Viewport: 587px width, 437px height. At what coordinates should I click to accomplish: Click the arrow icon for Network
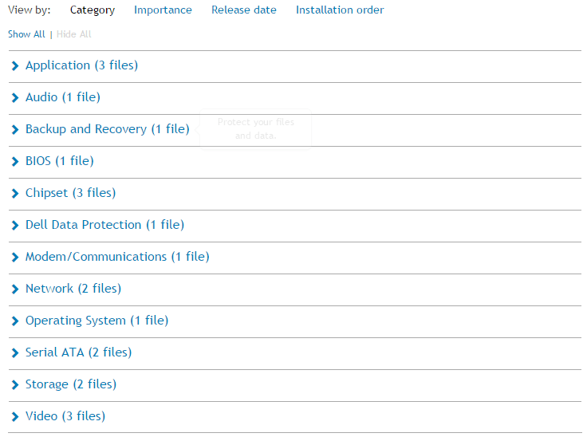point(15,289)
